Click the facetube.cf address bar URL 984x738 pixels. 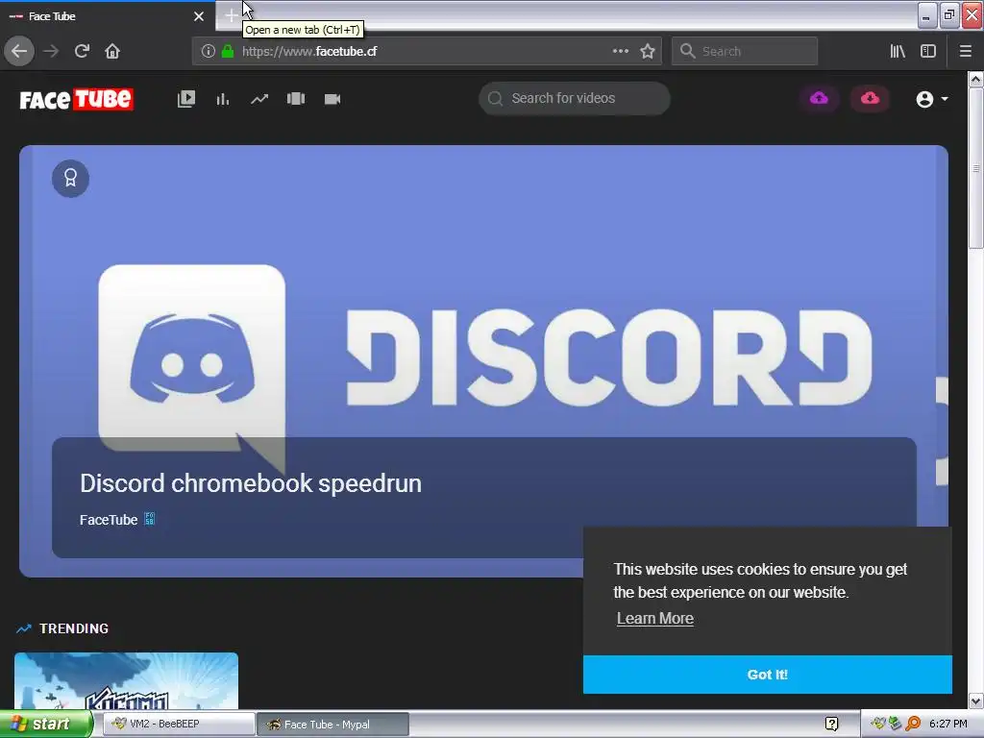pos(309,52)
